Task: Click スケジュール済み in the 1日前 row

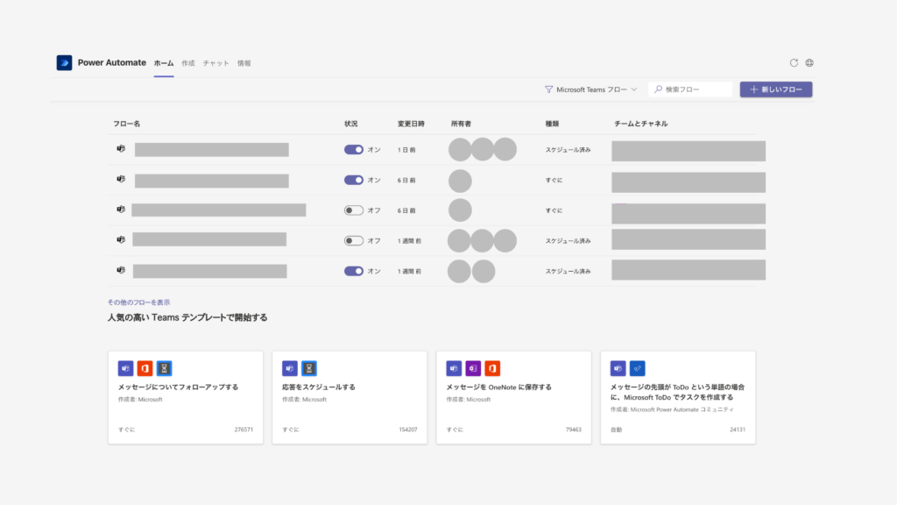Action: (568, 150)
